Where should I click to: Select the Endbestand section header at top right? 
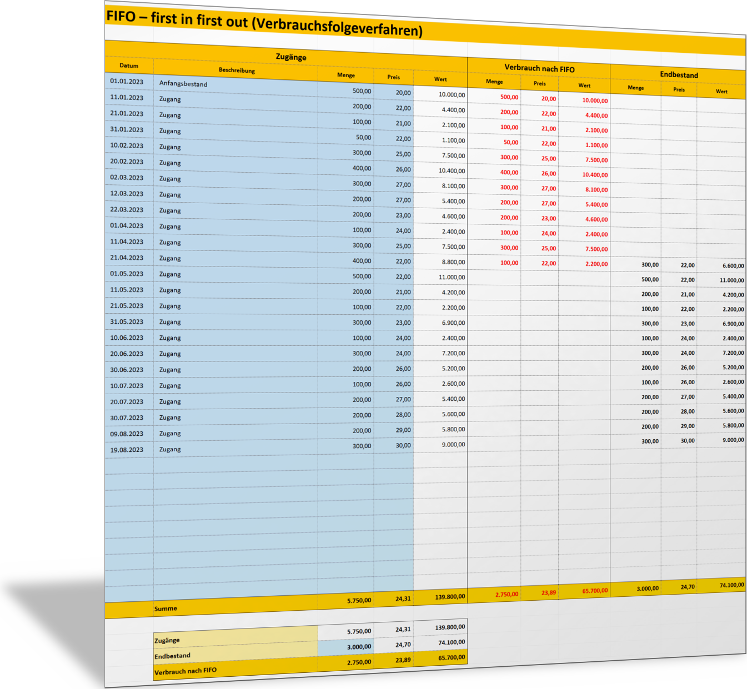click(679, 74)
